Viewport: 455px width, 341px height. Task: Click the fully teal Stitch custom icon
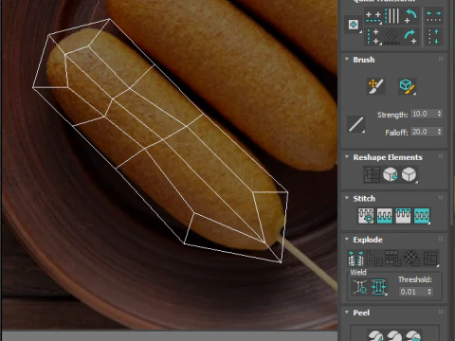(x=422, y=216)
